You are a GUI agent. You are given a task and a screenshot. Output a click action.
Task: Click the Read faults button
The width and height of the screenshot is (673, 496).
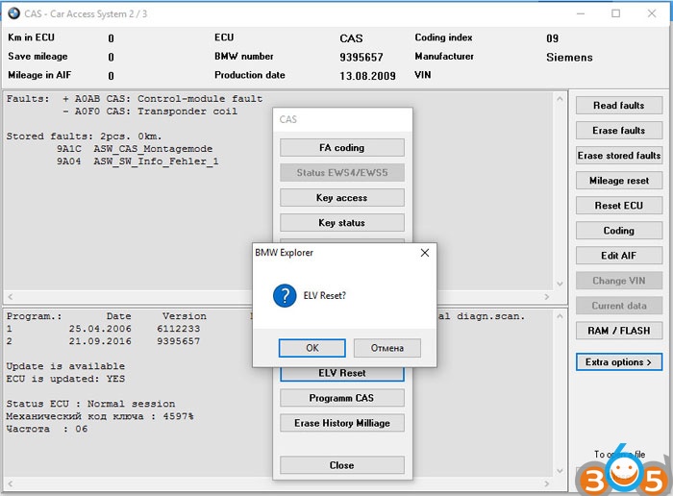point(618,106)
